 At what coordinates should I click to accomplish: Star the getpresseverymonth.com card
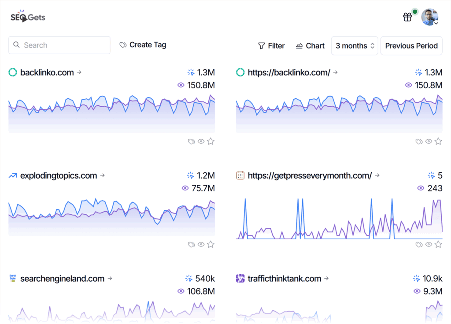[438, 244]
